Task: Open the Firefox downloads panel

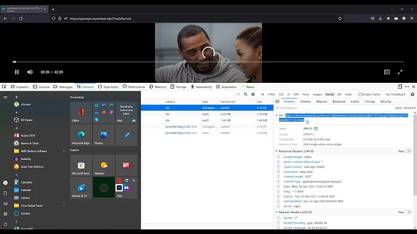Action: point(381,19)
